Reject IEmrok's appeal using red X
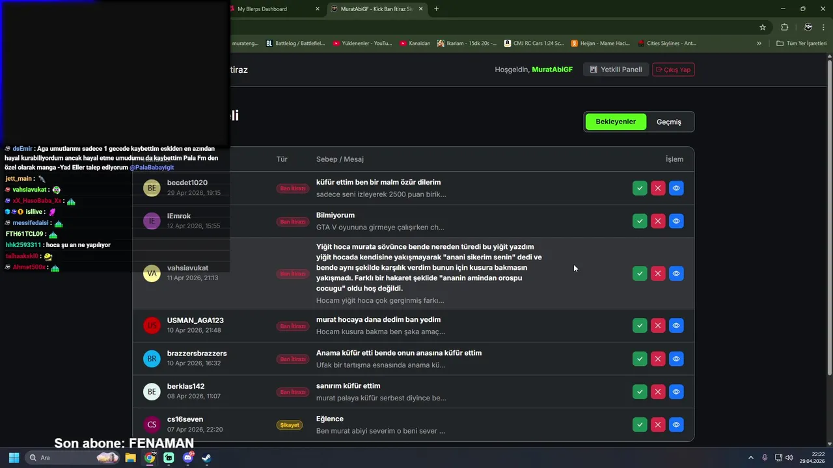 tap(658, 221)
